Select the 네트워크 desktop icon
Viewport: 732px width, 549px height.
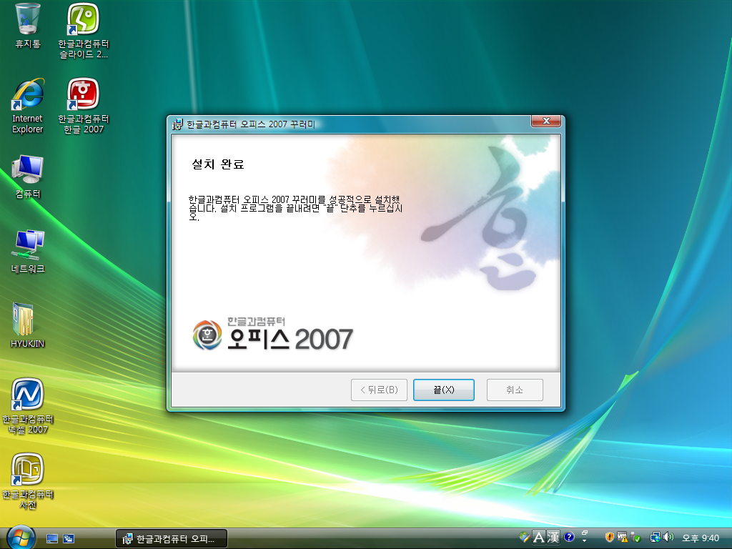click(28, 252)
